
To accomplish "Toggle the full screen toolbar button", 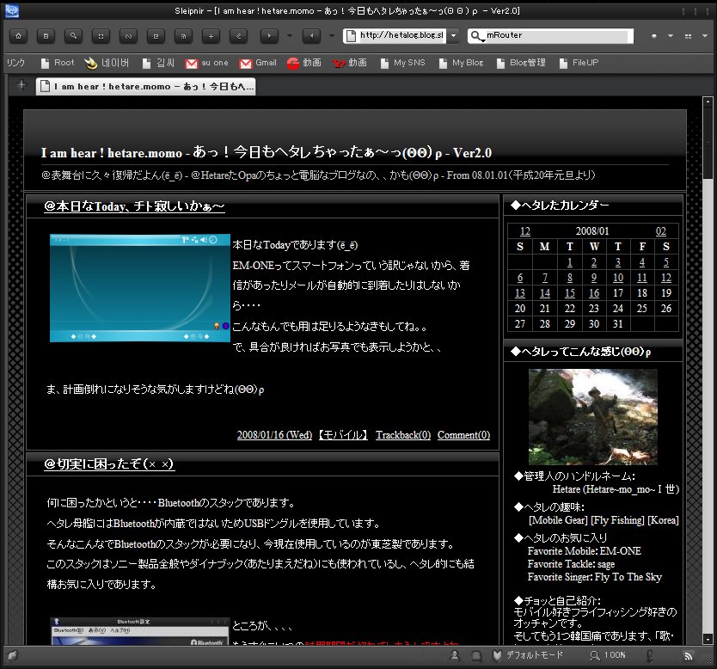I will click(x=101, y=35).
